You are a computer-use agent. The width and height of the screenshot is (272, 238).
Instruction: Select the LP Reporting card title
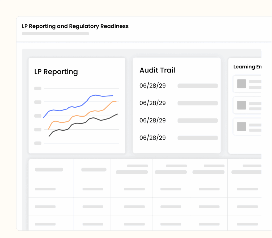tap(56, 72)
